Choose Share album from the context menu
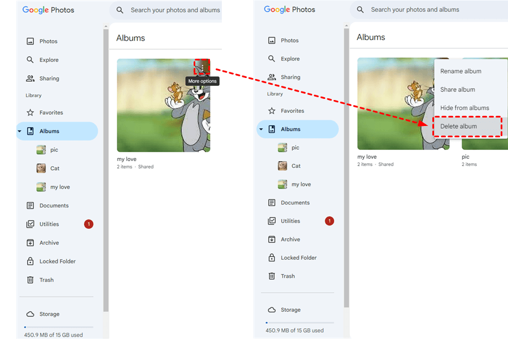Viewport: 508px width, 339px height. click(471, 89)
